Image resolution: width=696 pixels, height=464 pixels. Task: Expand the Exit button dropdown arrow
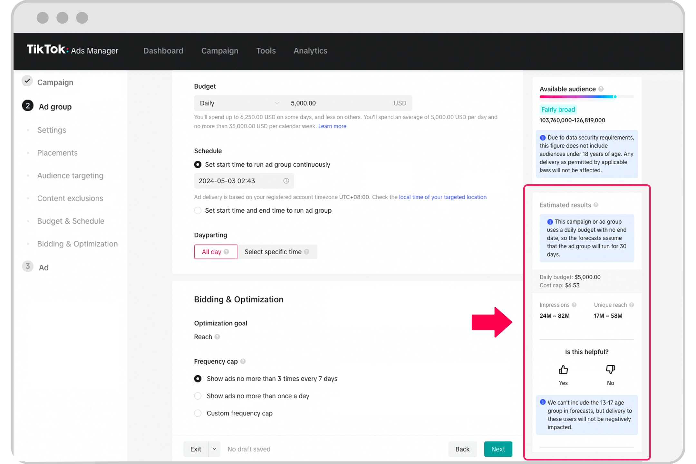click(214, 449)
